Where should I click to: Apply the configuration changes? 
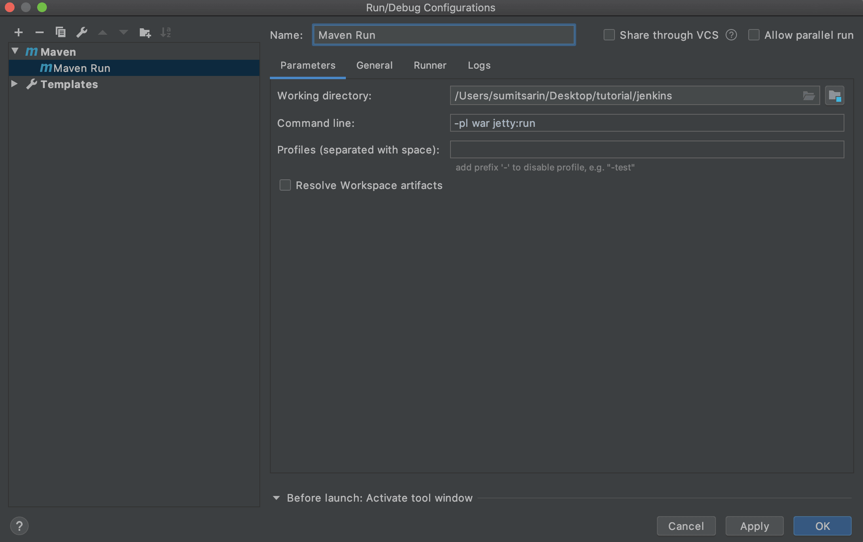pyautogui.click(x=754, y=526)
